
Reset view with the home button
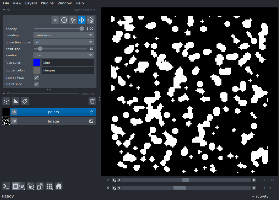click(59, 186)
